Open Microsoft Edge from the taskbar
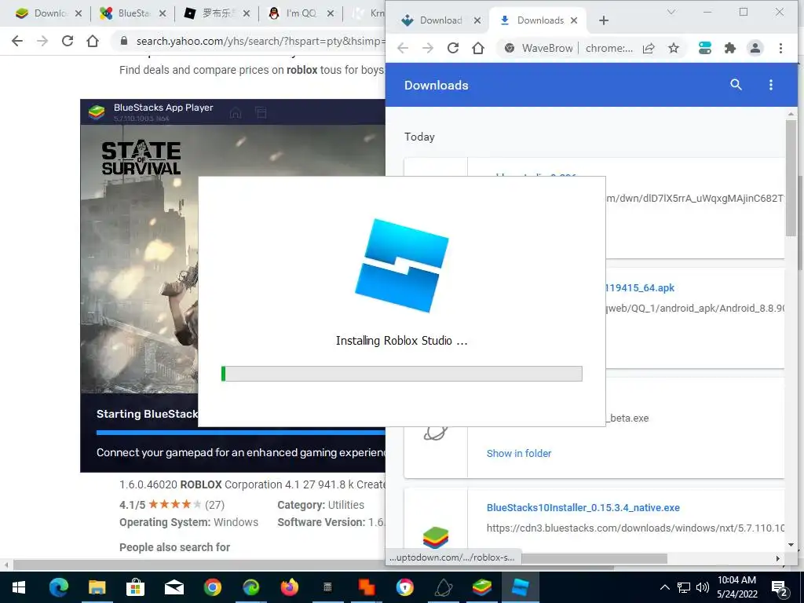 pyautogui.click(x=58, y=587)
